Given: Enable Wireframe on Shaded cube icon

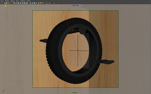Looking at the screenshot, I should click(34, 3).
